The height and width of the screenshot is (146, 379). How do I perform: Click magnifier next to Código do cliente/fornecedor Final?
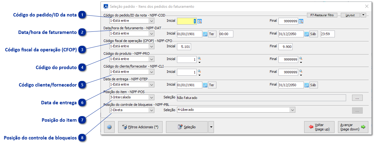click(300, 71)
